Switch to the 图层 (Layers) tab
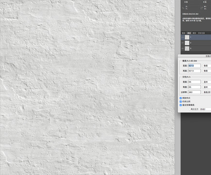The image size is (211, 175). [183, 33]
